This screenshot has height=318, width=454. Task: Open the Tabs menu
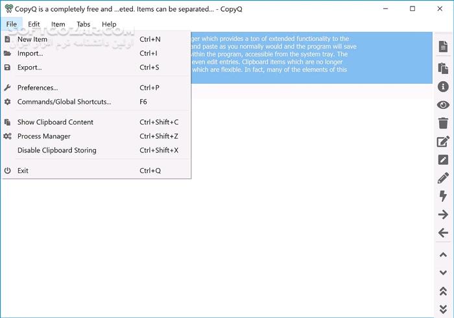click(84, 24)
